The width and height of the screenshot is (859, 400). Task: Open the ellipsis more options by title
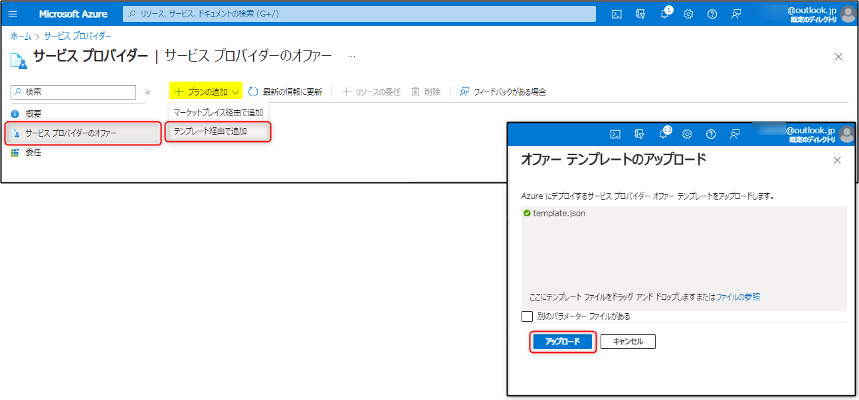pyautogui.click(x=351, y=56)
